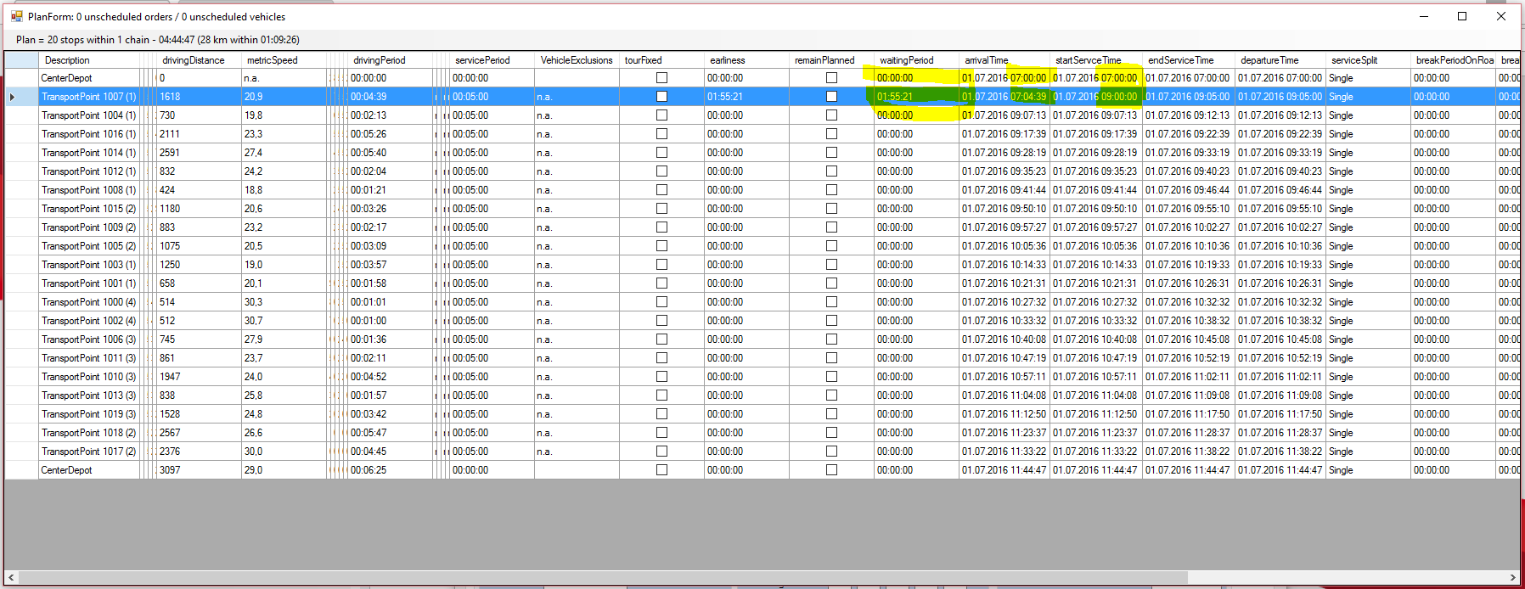Close the PlanForm window

[1501, 16]
